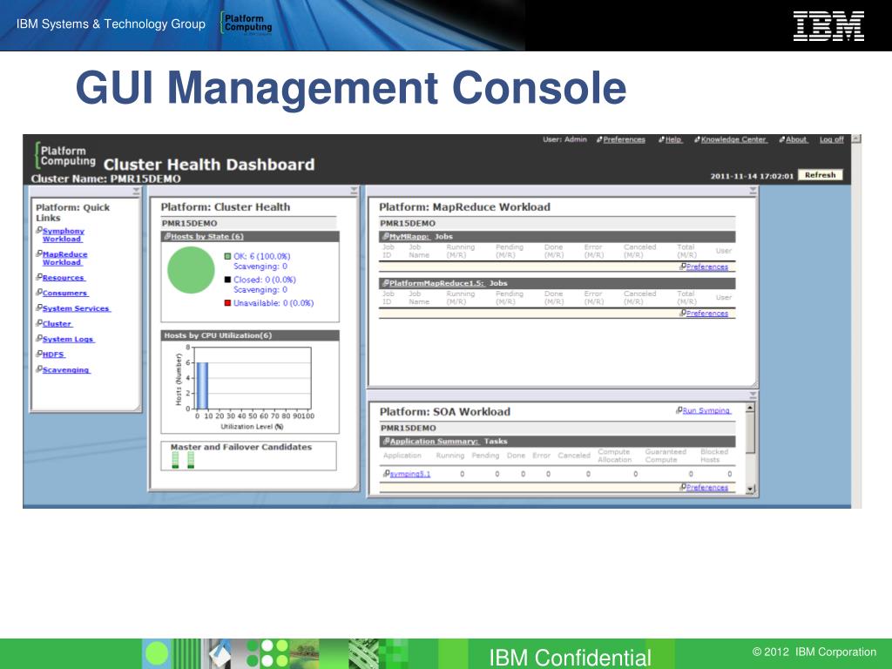892x669 pixels.
Task: Open the Cluster quick link
Action: [x=57, y=324]
